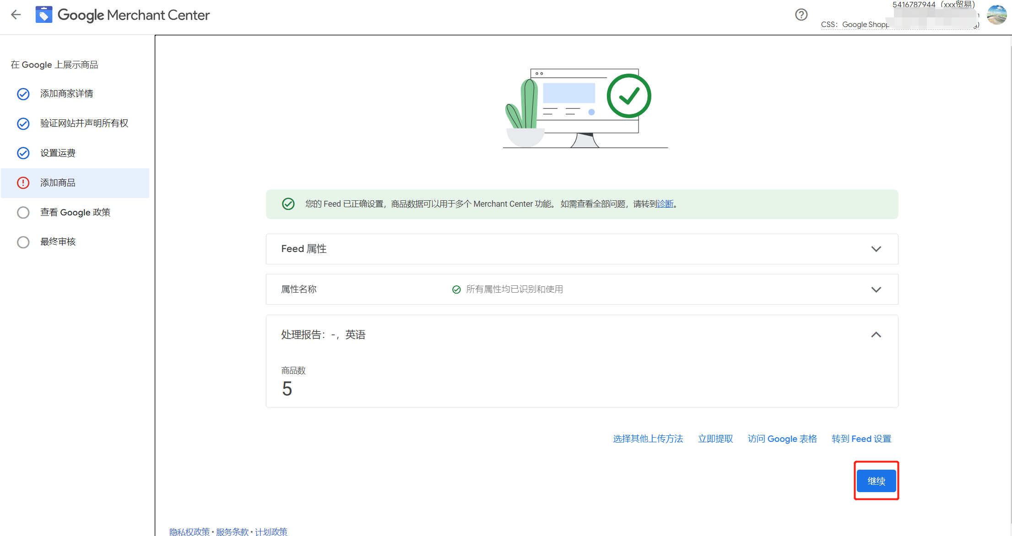Screen dimensions: 1012x536
Task: Collapse the 处理报告 section chevron
Action: point(876,335)
